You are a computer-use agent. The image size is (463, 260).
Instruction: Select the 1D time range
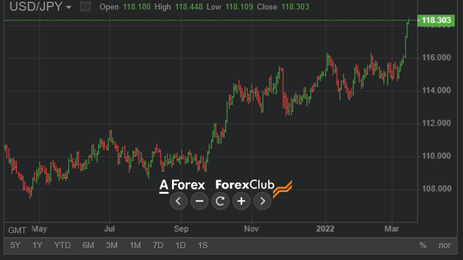tap(180, 245)
